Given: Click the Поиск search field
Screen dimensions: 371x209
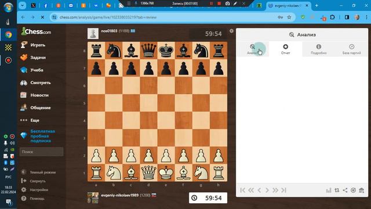Looking at the screenshot, I should click(x=41, y=152).
